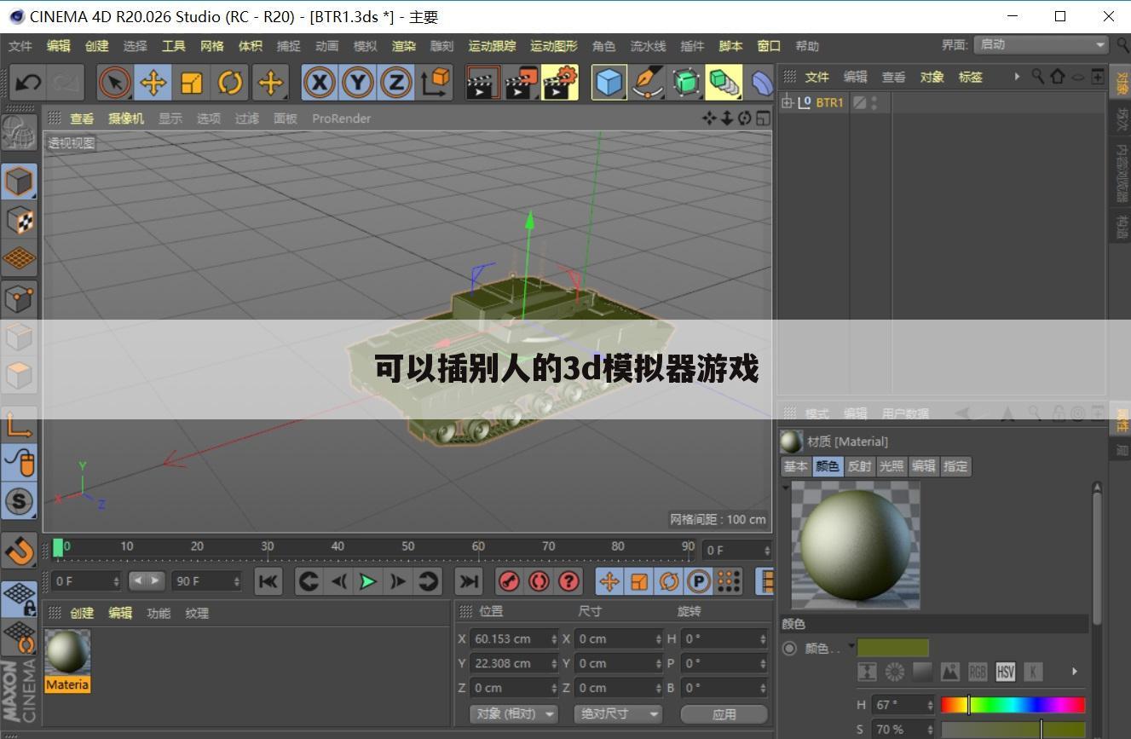This screenshot has width=1131, height=739.
Task: Toggle the X axis lock
Action: pos(319,83)
